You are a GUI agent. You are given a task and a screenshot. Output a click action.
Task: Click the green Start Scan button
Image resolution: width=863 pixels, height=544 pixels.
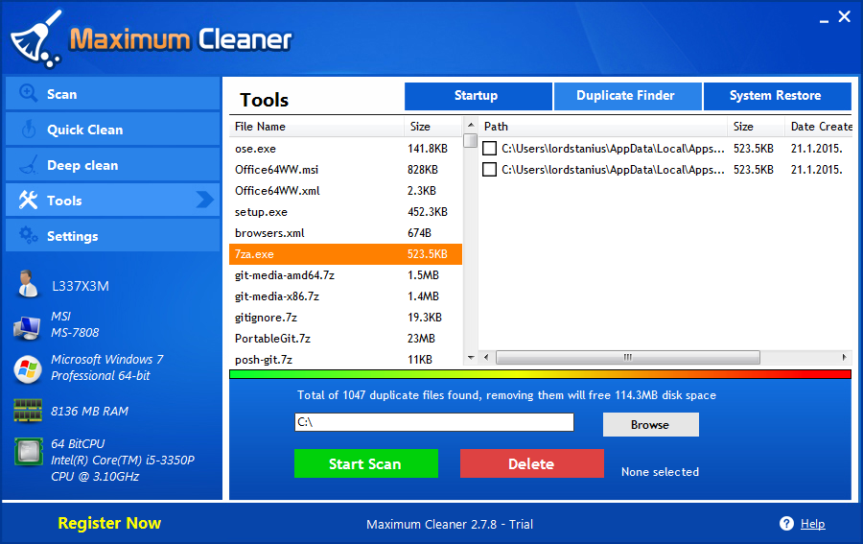pyautogui.click(x=366, y=463)
